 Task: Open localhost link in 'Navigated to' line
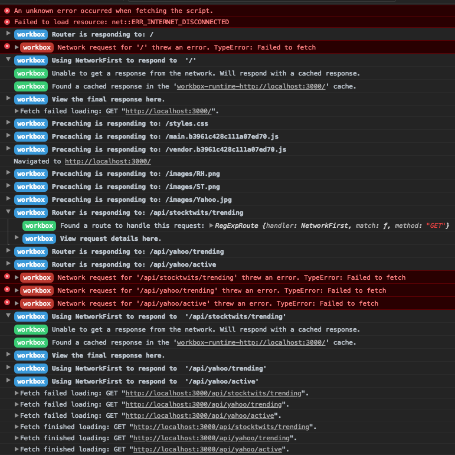[x=107, y=161]
